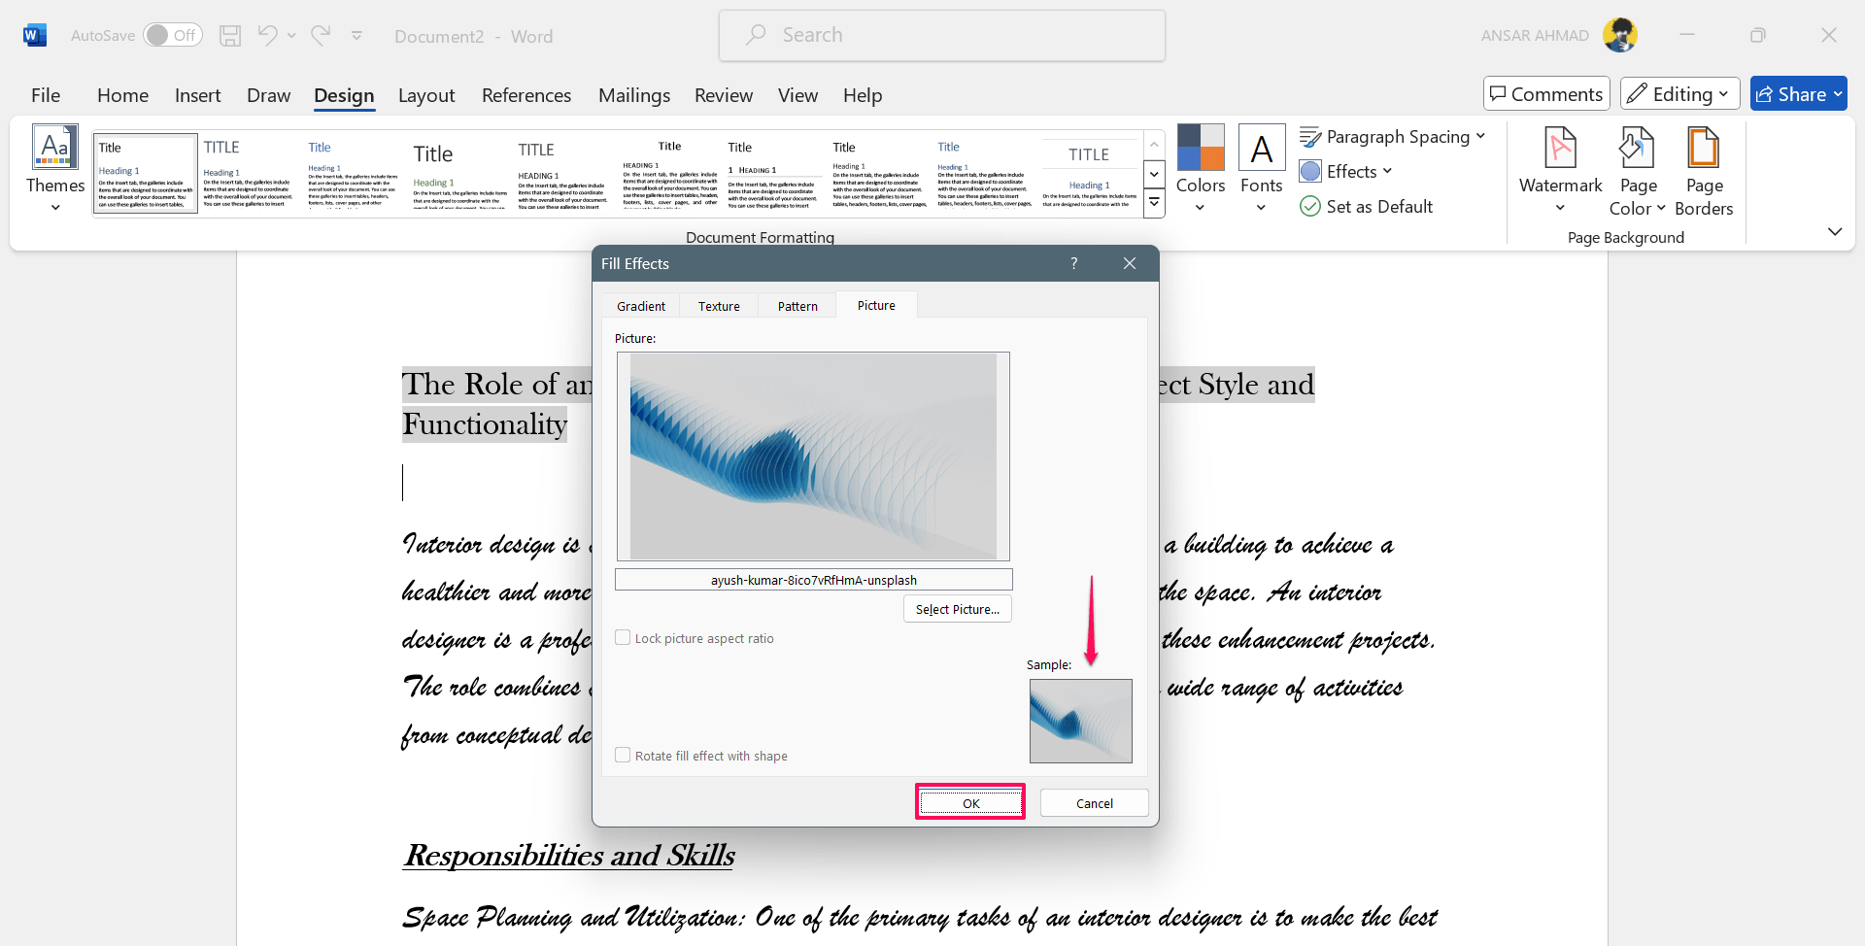Switch to the Draw tab
Image resolution: width=1865 pixels, height=946 pixels.
click(x=268, y=95)
